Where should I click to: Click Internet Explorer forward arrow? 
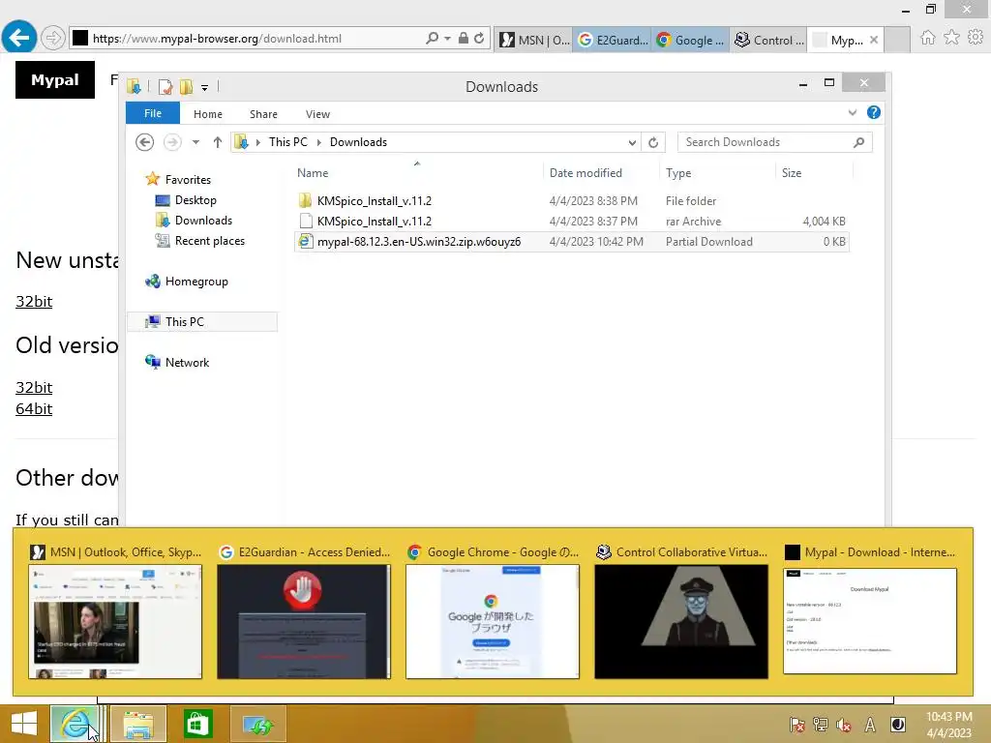click(x=53, y=38)
